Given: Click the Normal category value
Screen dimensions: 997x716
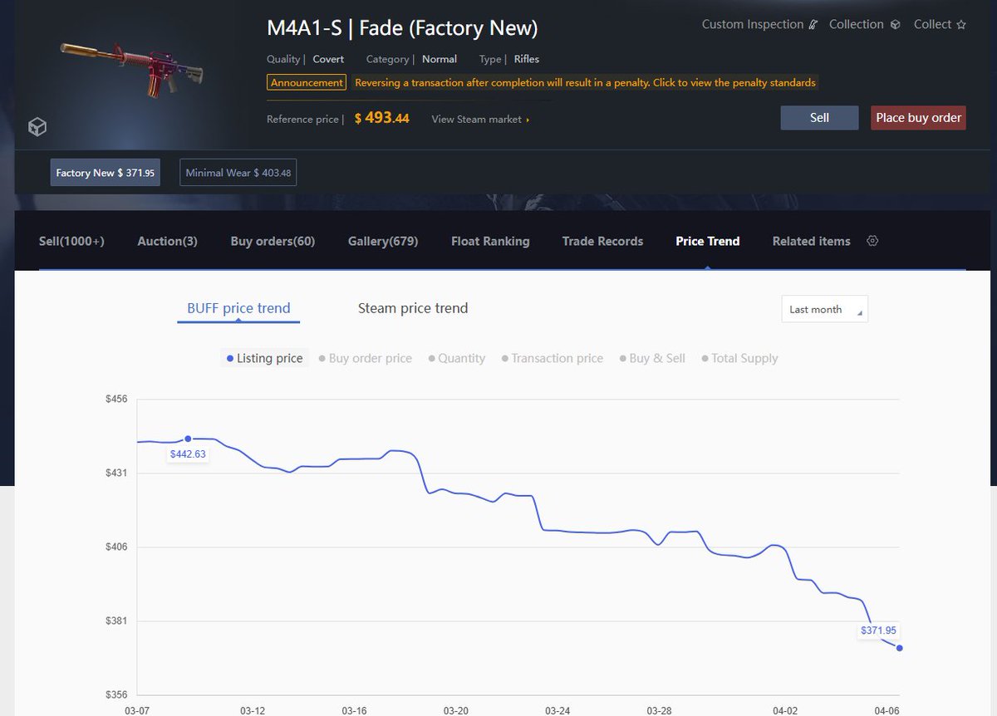Looking at the screenshot, I should [440, 59].
